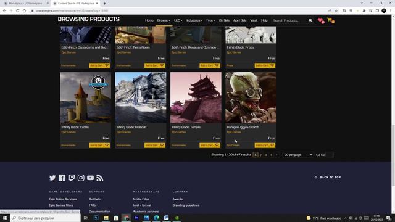Go to next results page arrow
The width and height of the screenshot is (395, 222).
click(276, 155)
